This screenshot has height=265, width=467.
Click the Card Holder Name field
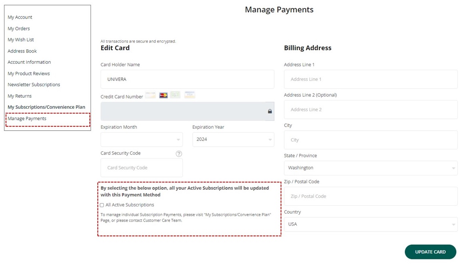tap(187, 79)
